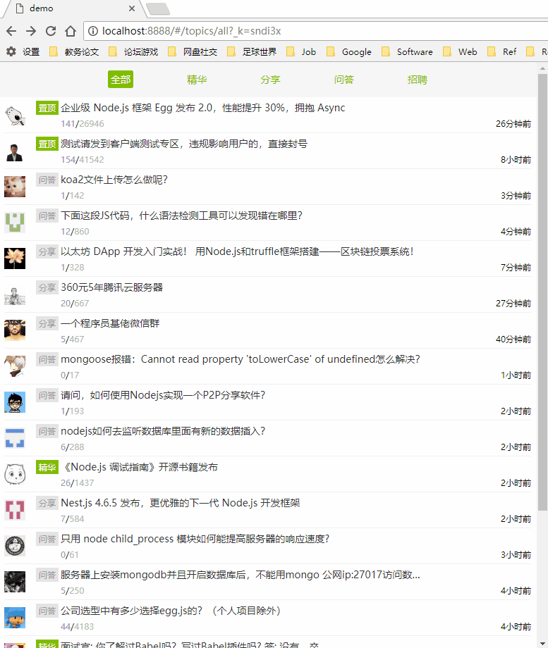This screenshot has width=548, height=648.
Task: Open the 网盘社交 bookmark folder
Action: (193, 51)
